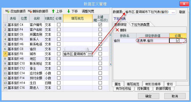The image size is (191, 102).
Task: Open data source browse ellipsis button
Action: coord(173,12)
